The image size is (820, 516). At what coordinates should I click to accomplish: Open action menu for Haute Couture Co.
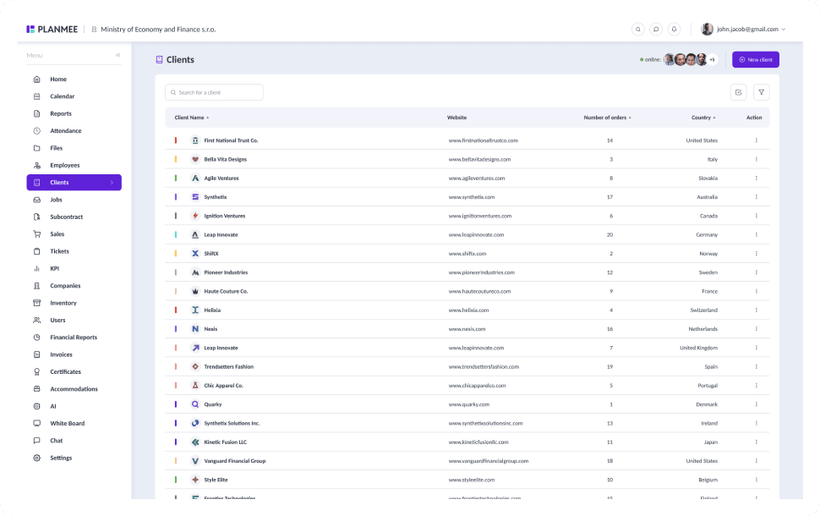coord(757,291)
